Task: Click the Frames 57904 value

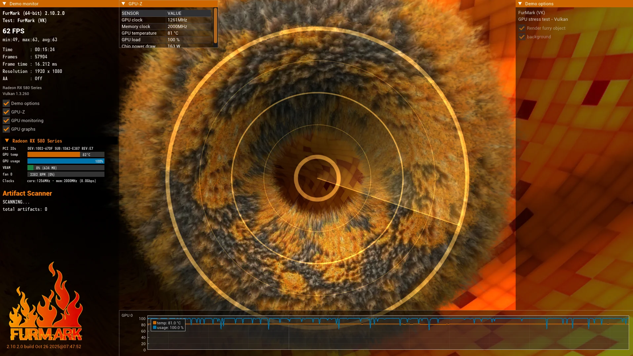Action: (x=41, y=57)
